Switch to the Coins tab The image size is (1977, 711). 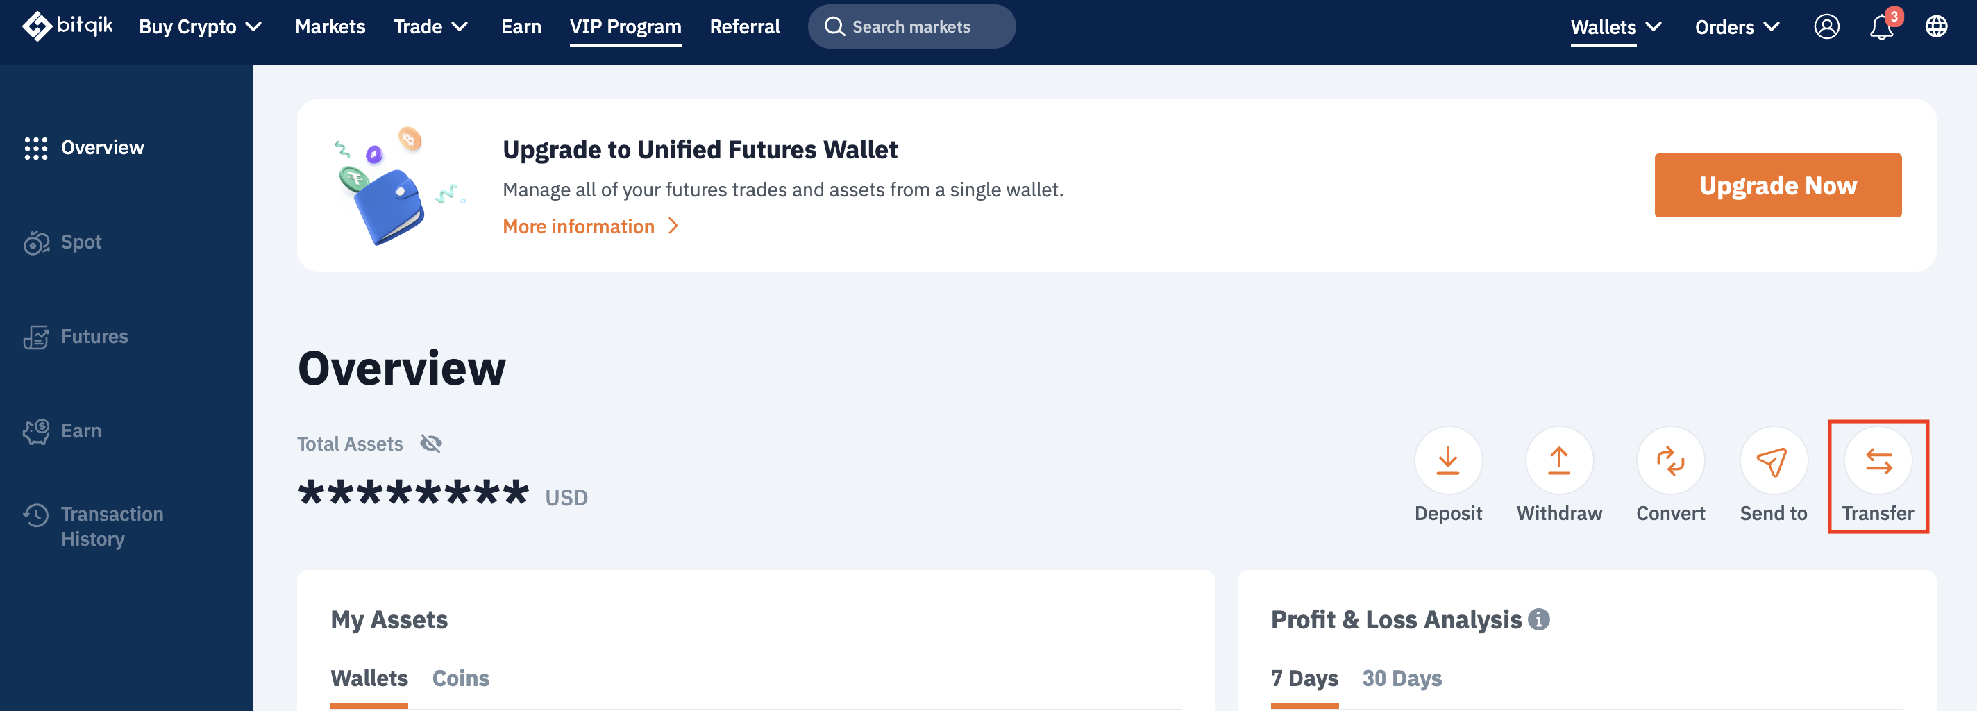pos(460,678)
